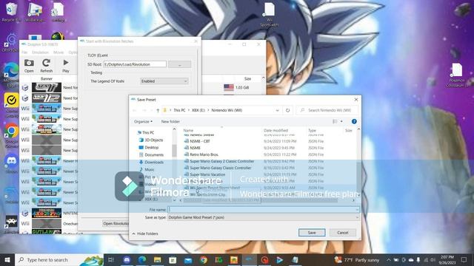Click the Windows Start button
Screen dimensions: 474x266
(x=7, y=259)
